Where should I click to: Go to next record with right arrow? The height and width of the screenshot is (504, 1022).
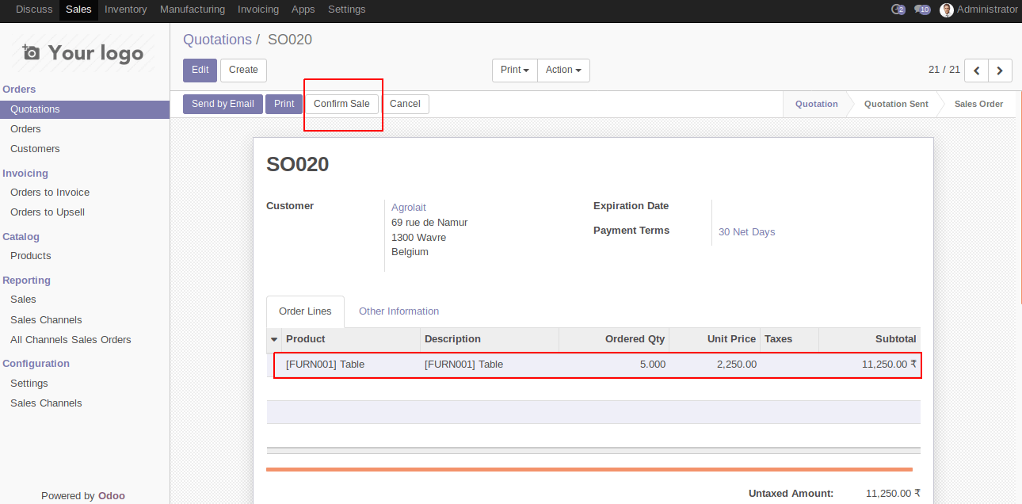1000,71
